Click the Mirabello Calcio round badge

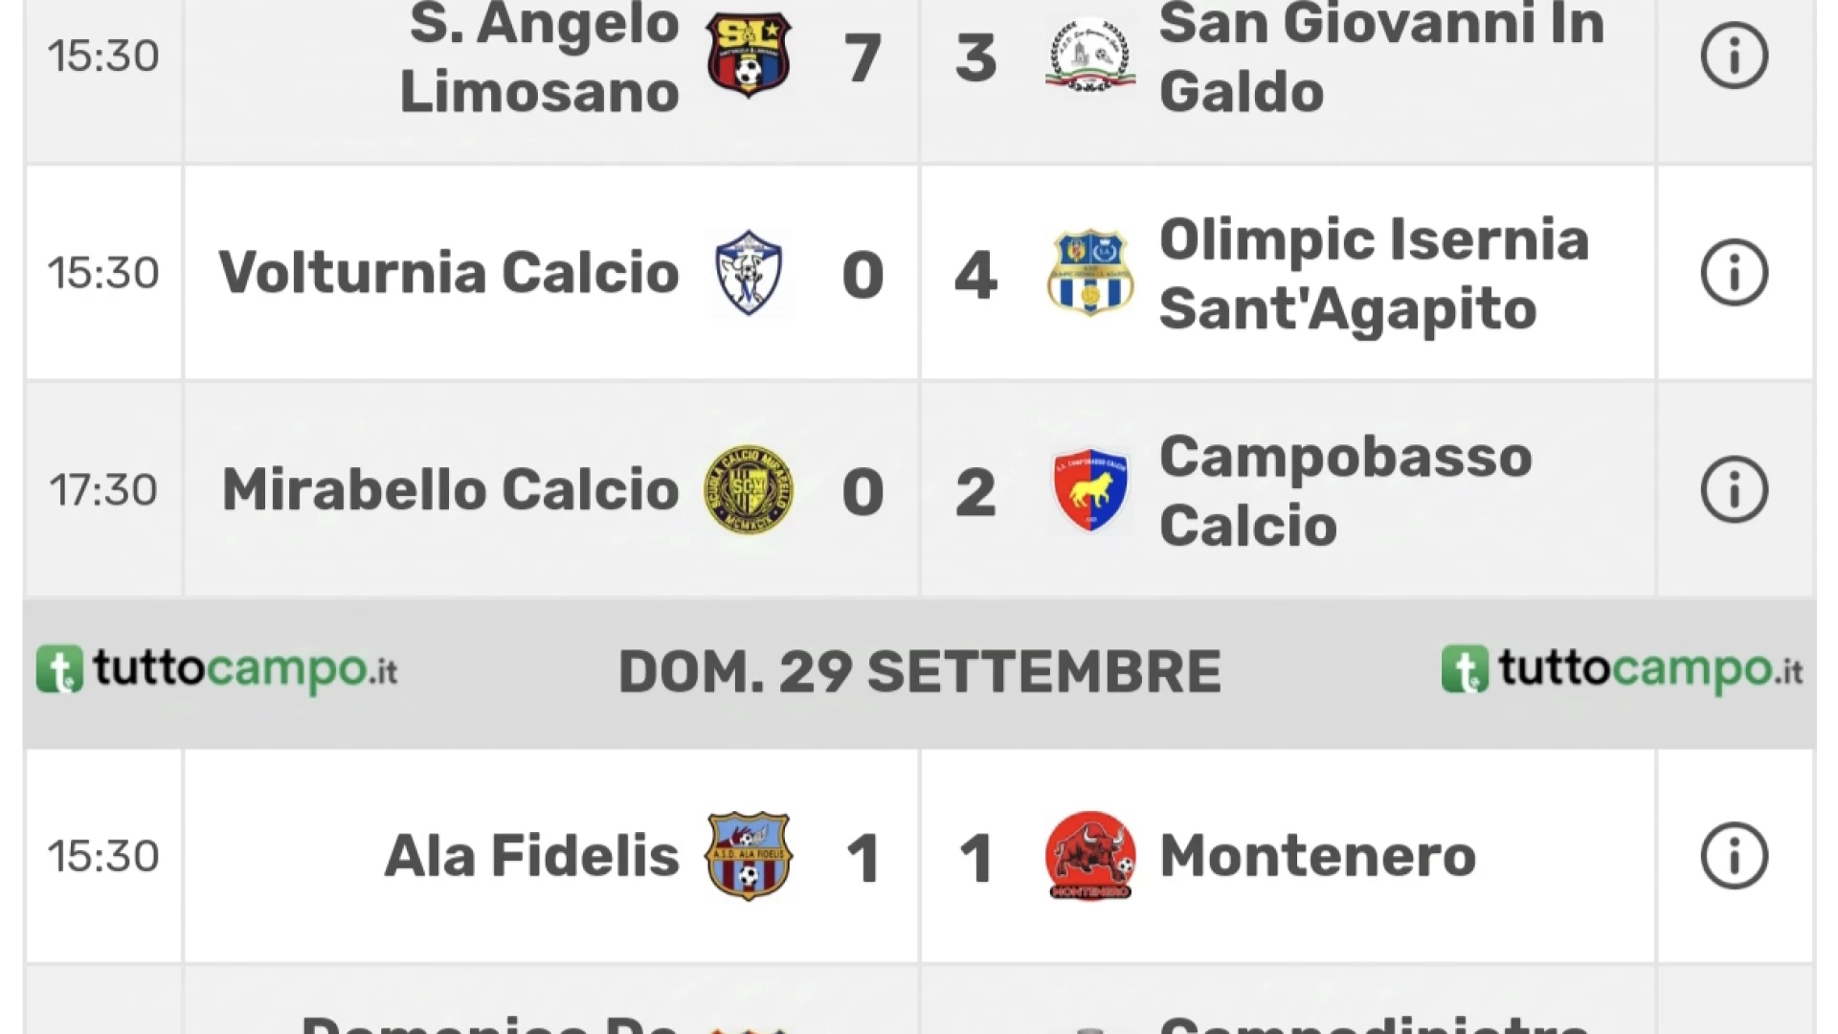(749, 489)
